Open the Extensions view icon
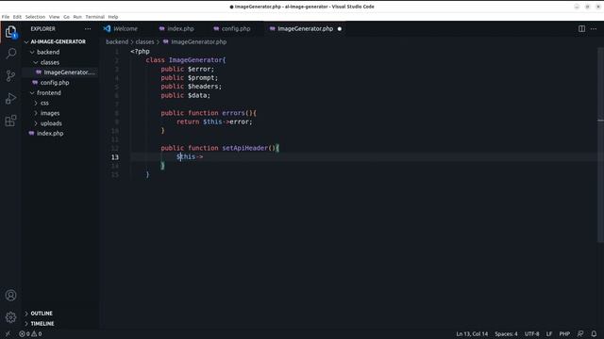Viewport: 604px width, 339px height. click(10, 121)
